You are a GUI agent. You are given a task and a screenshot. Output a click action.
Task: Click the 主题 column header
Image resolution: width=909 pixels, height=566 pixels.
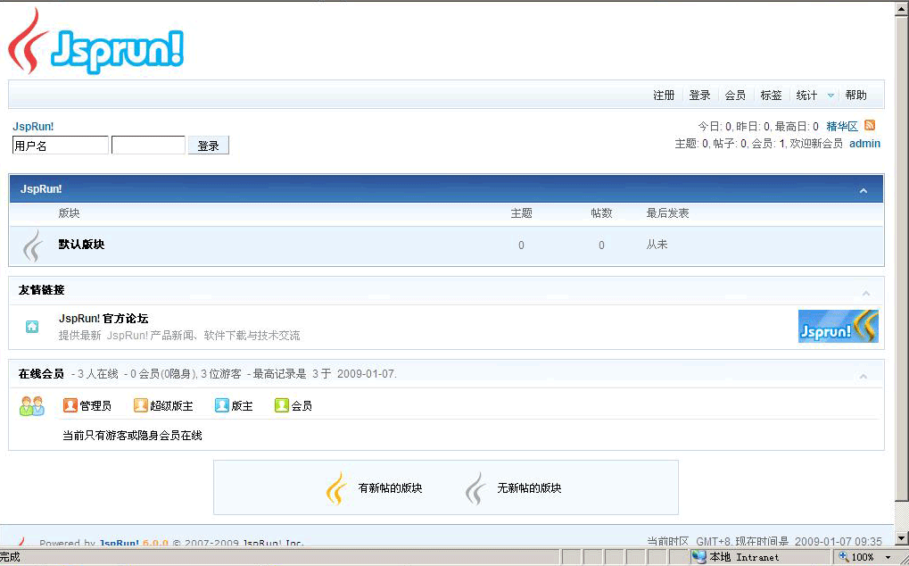pos(521,213)
